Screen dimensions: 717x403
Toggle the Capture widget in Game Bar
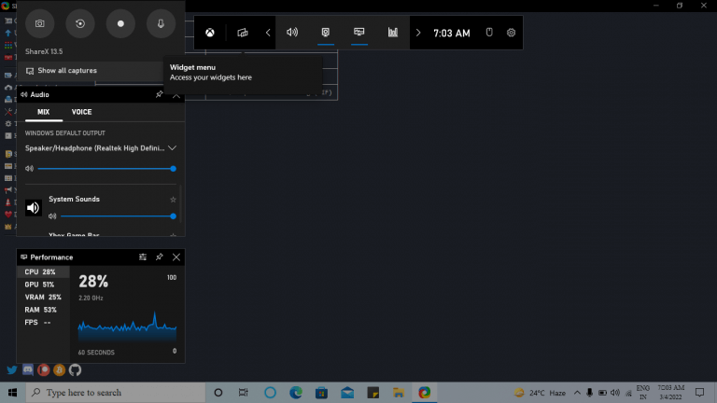click(326, 33)
